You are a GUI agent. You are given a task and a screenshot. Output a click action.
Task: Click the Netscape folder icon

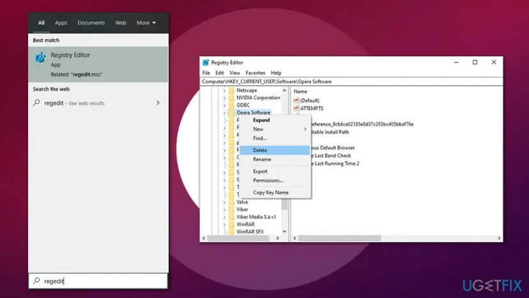click(231, 90)
